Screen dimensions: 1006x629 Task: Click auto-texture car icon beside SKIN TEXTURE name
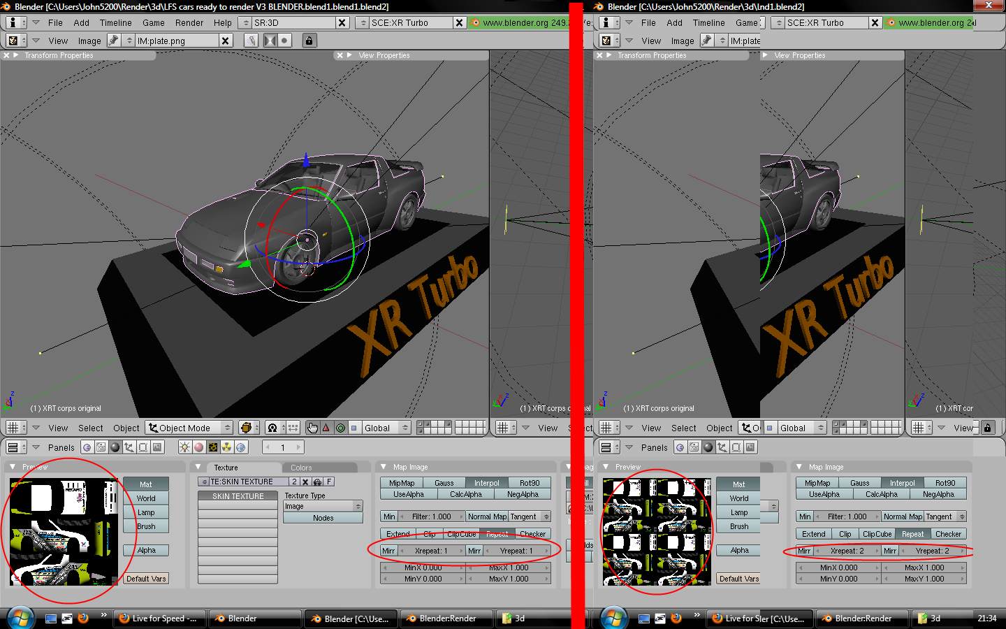click(317, 482)
